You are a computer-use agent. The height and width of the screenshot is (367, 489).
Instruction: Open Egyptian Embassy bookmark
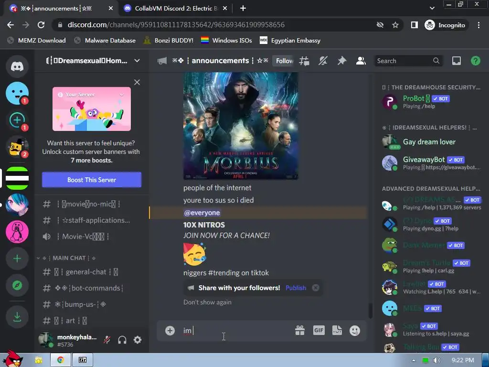[290, 41]
